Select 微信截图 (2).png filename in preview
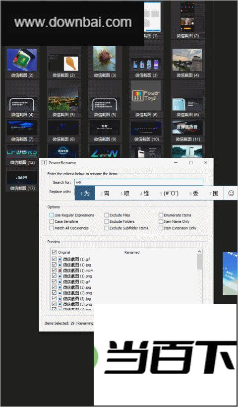 point(77,293)
